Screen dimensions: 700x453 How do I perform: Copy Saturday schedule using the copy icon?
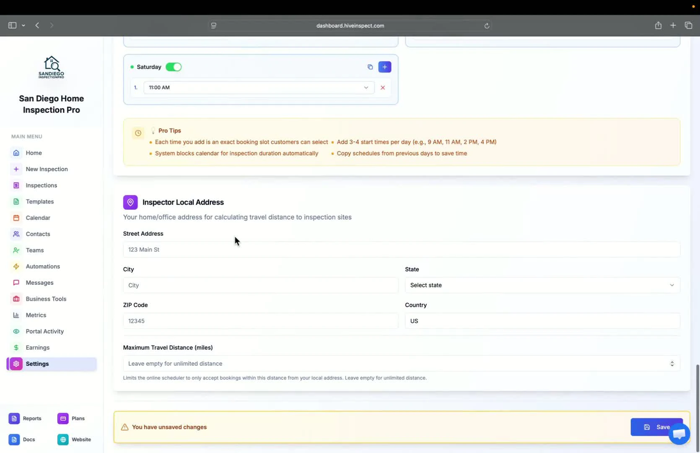(x=370, y=67)
